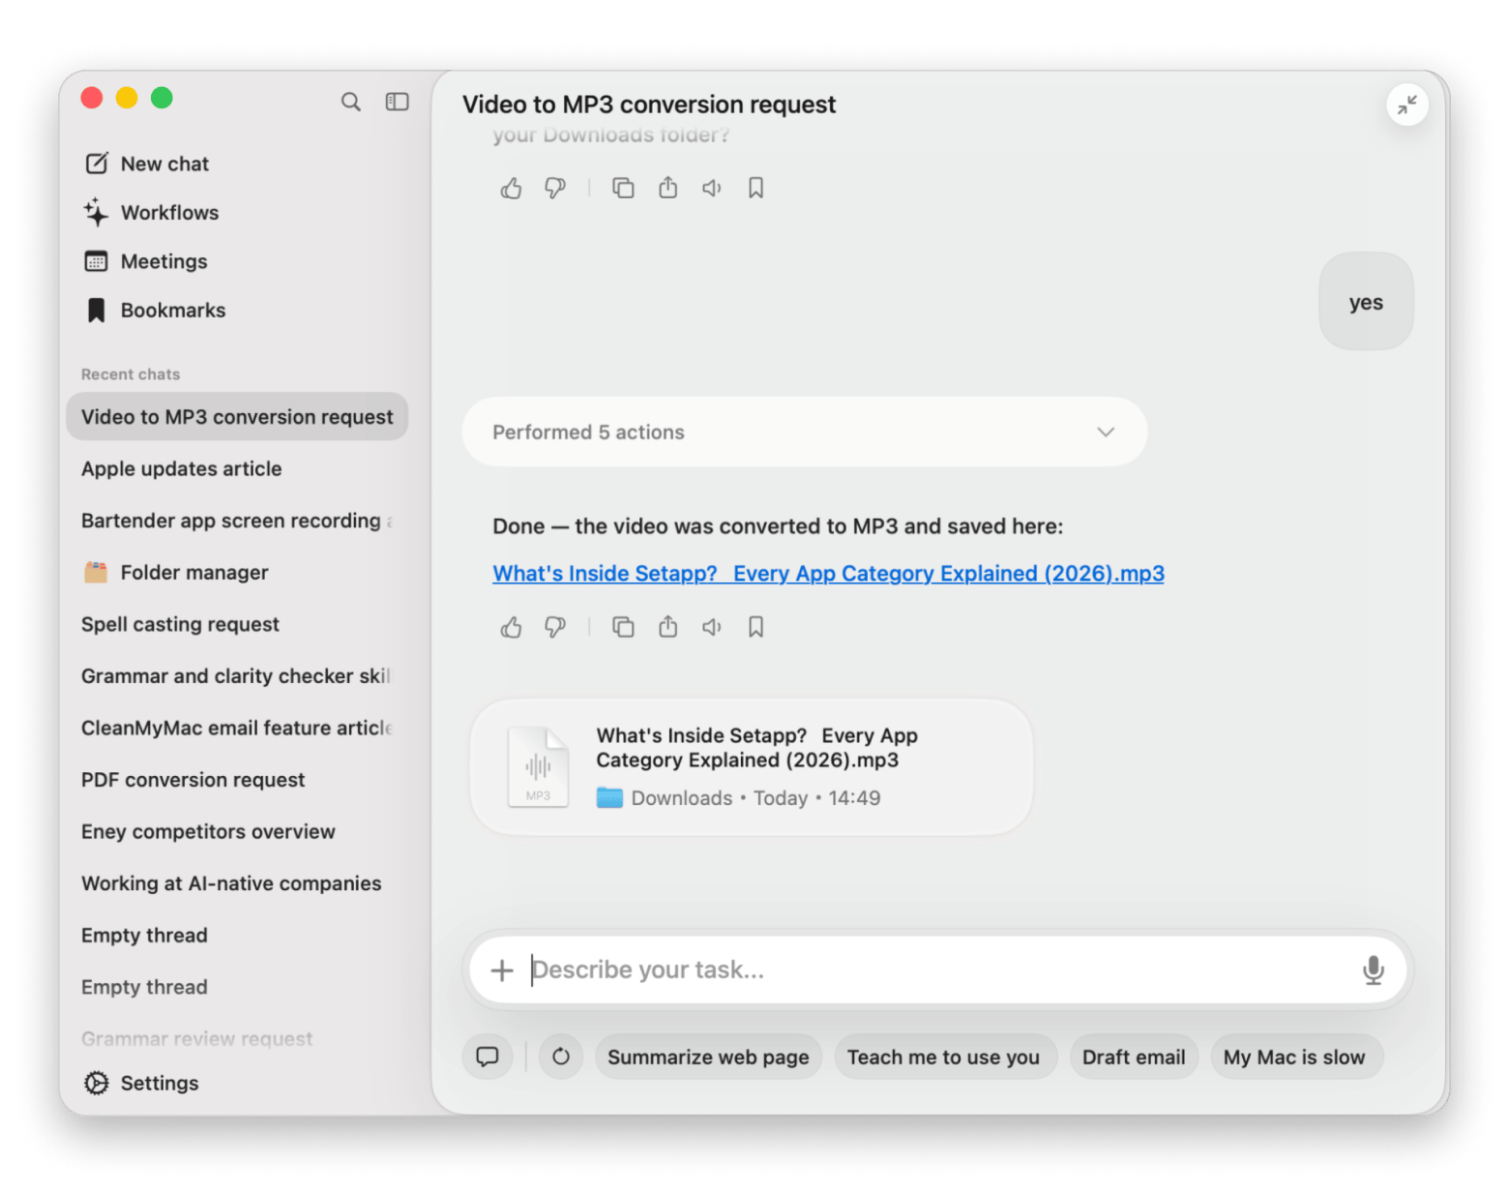Thumbs up the upper Downloads folder reply
This screenshot has width=1509, height=1194.
[511, 188]
